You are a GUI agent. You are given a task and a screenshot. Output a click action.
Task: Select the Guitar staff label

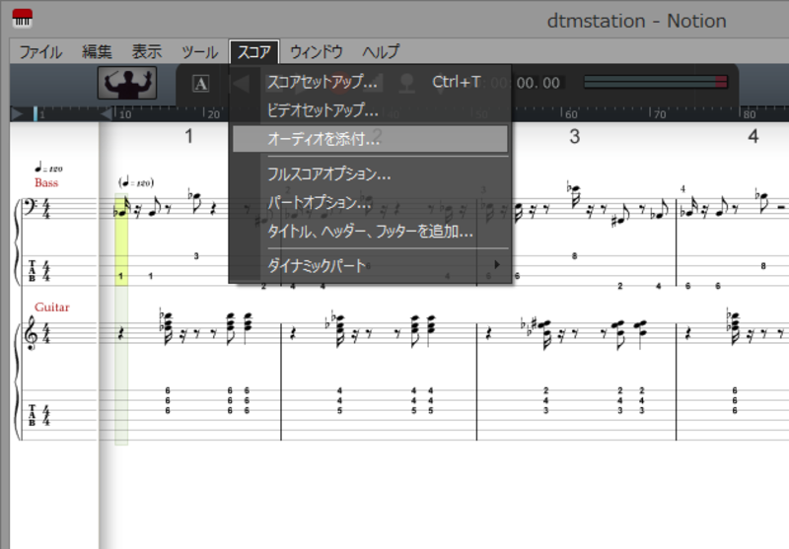[52, 308]
